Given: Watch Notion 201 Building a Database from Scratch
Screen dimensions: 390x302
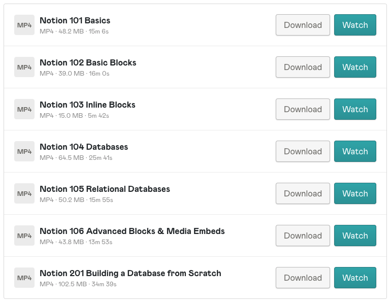Looking at the screenshot, I should pyautogui.click(x=355, y=278).
